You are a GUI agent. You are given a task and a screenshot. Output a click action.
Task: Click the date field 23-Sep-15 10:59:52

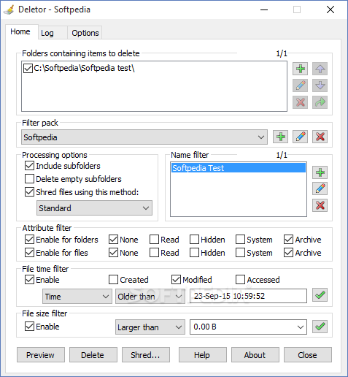coord(248,296)
